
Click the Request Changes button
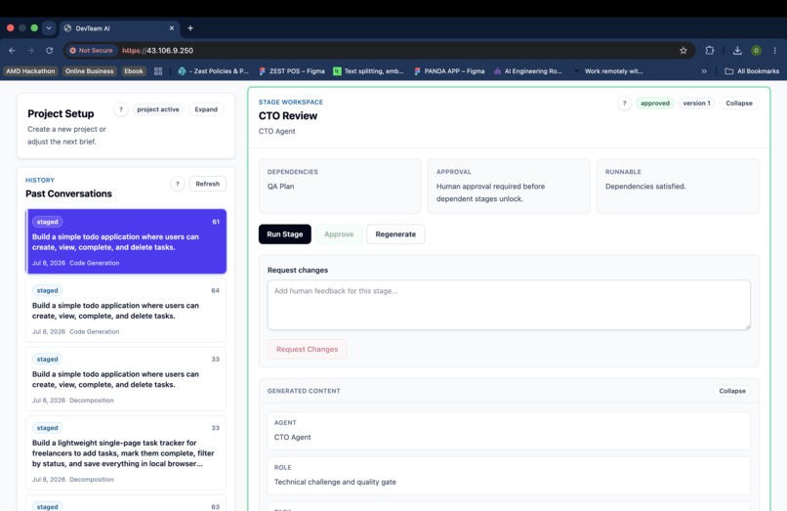pyautogui.click(x=307, y=349)
